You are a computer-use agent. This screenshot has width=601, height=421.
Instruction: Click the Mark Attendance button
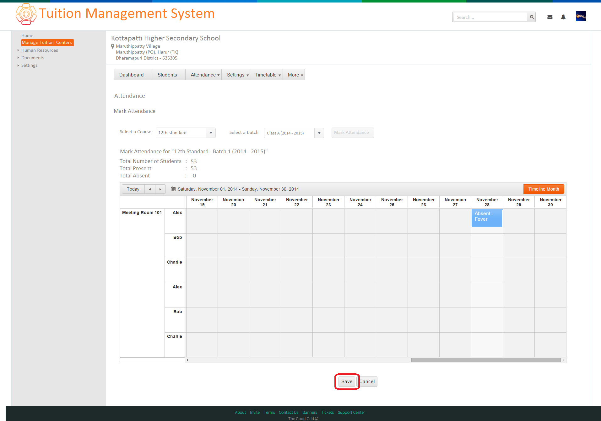point(353,133)
